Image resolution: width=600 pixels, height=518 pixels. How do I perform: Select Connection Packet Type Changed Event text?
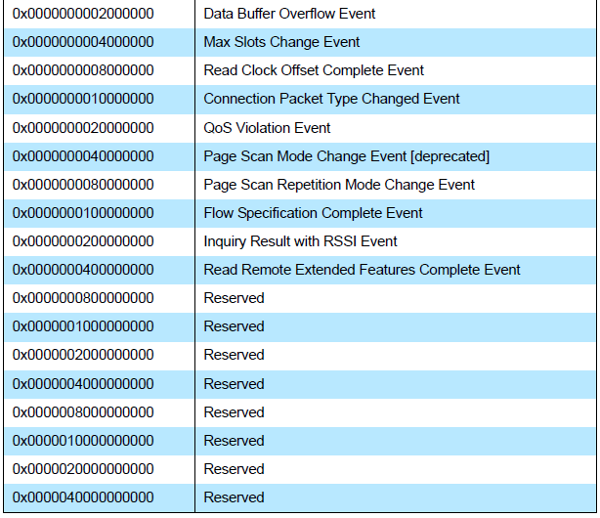pyautogui.click(x=331, y=99)
